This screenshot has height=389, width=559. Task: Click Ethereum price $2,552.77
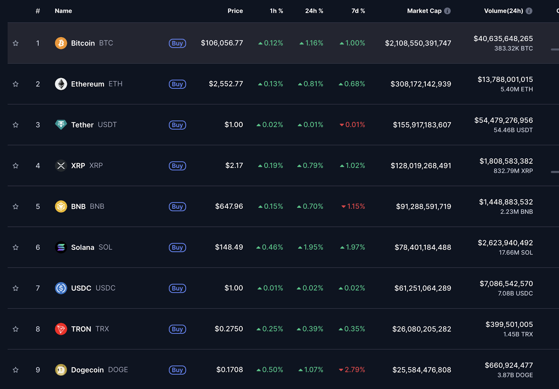(x=226, y=84)
